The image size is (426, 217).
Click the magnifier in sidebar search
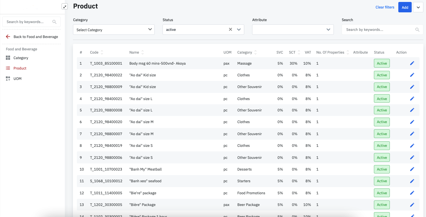pos(54,22)
